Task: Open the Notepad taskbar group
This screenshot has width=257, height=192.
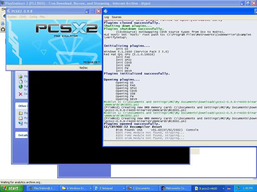Action: 109,188
